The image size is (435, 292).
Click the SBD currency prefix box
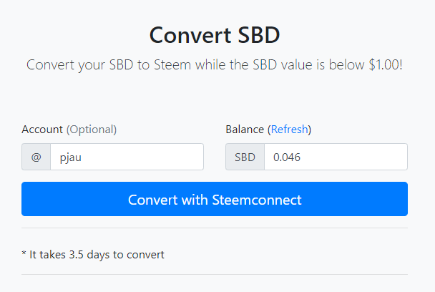[245, 157]
